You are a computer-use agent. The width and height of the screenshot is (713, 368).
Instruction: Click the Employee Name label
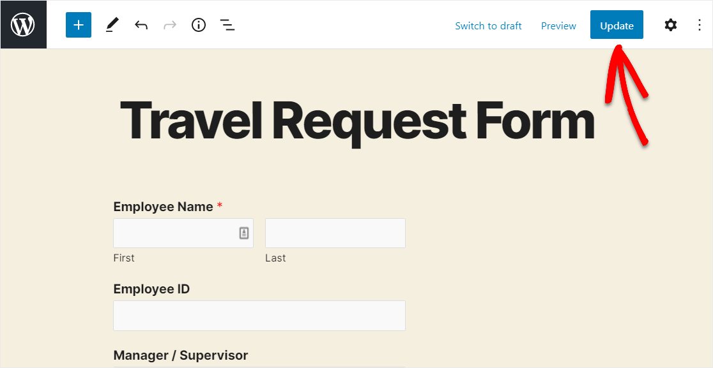163,207
